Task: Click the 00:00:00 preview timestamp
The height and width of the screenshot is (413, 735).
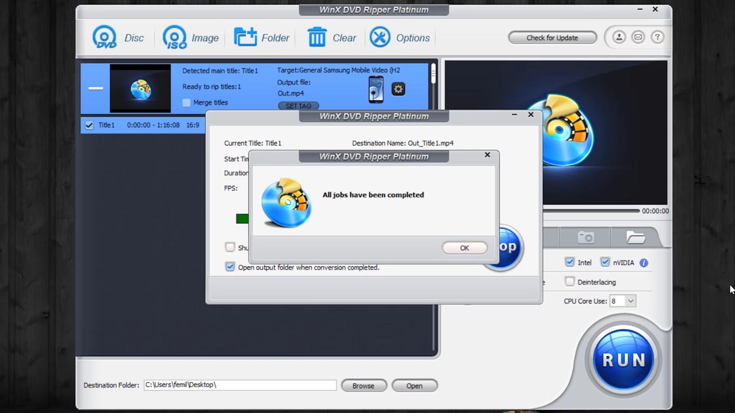Action: point(656,211)
